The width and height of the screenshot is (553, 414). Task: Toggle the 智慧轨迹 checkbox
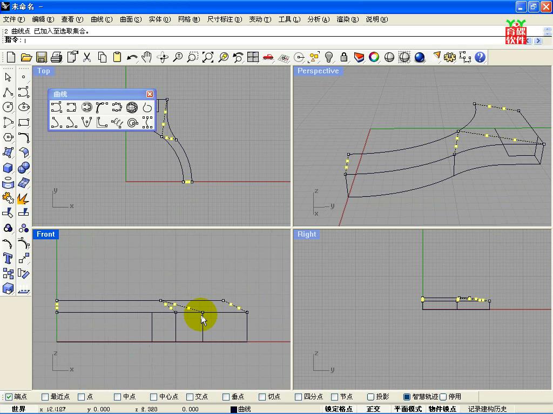(407, 397)
